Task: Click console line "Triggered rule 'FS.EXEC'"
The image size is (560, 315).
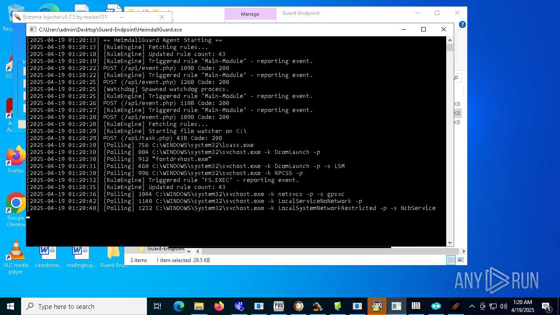Action: (163, 180)
